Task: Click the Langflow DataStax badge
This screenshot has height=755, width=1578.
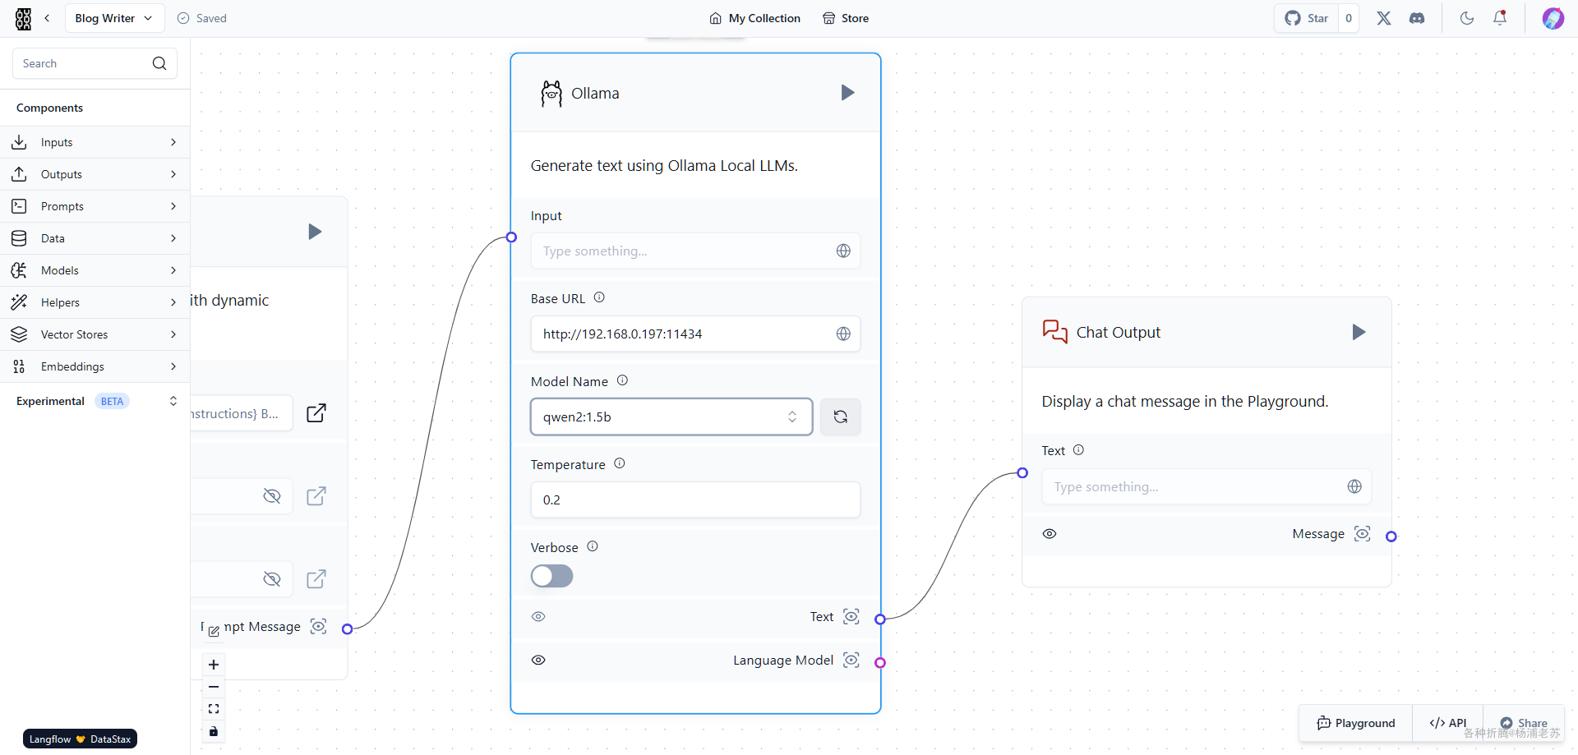Action: tap(80, 739)
